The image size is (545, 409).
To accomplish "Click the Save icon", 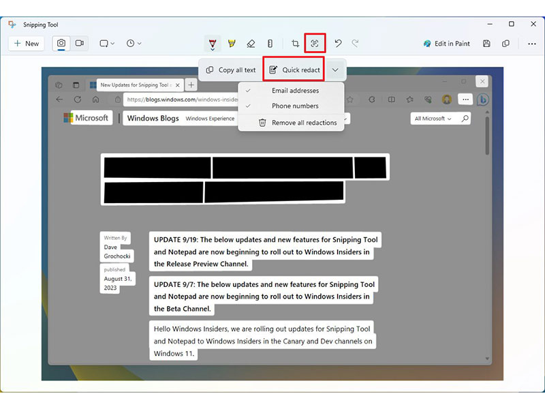I will tap(486, 44).
